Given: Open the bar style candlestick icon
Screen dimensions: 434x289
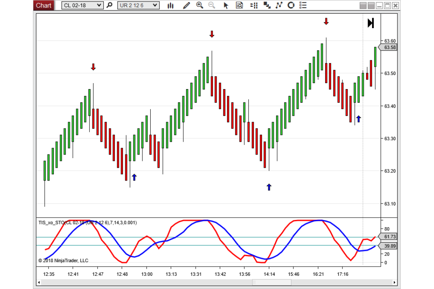Looking at the screenshot, I should tap(170, 5).
